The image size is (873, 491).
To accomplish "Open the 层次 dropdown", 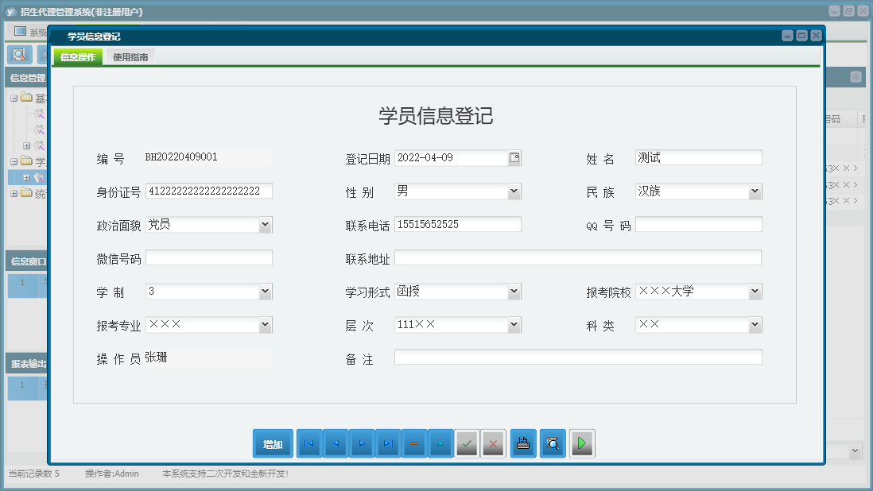I will coord(514,325).
